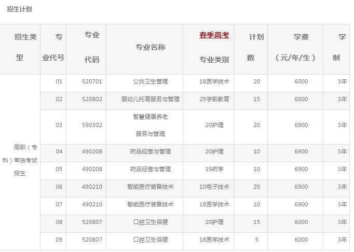Select row number 09 cell
This screenshot has height=252, width=354.
tap(59, 240)
